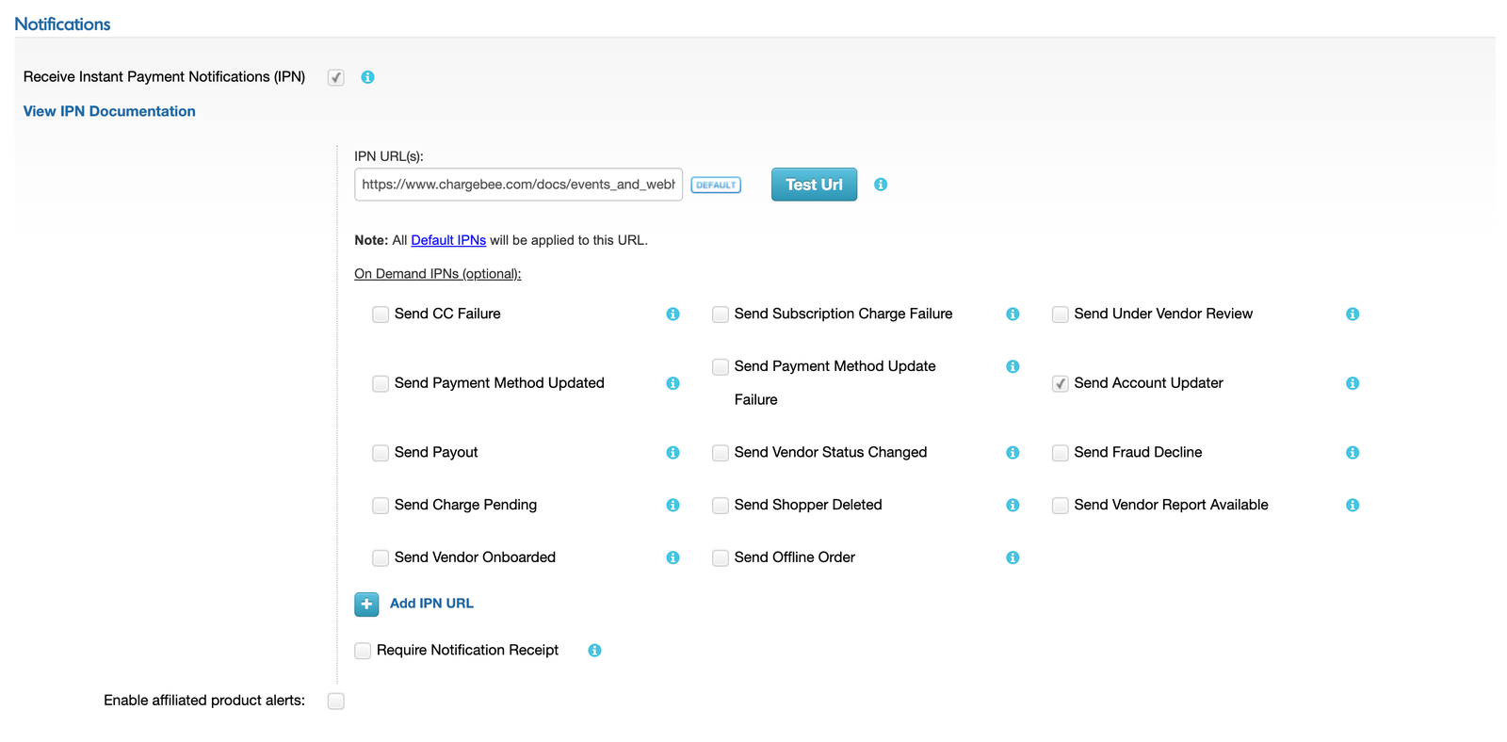The image size is (1507, 742).
Task: Show info for Require Notification Receipt
Action: pyautogui.click(x=594, y=651)
